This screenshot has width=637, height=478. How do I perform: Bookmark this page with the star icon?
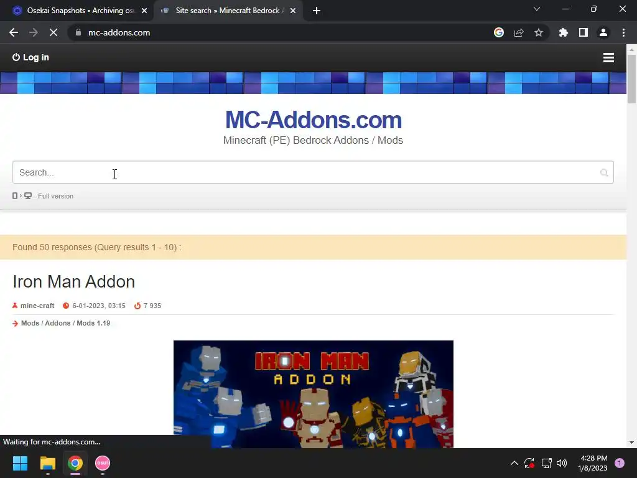[539, 32]
